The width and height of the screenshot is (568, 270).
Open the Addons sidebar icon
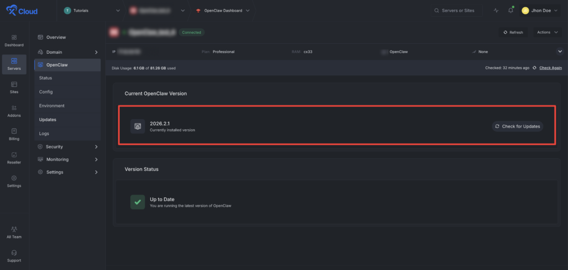[14, 110]
